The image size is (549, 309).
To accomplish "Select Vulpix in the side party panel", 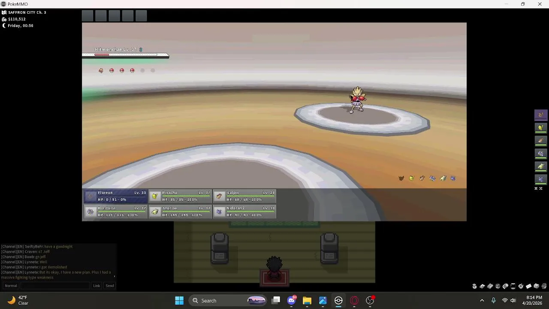I will [540, 140].
